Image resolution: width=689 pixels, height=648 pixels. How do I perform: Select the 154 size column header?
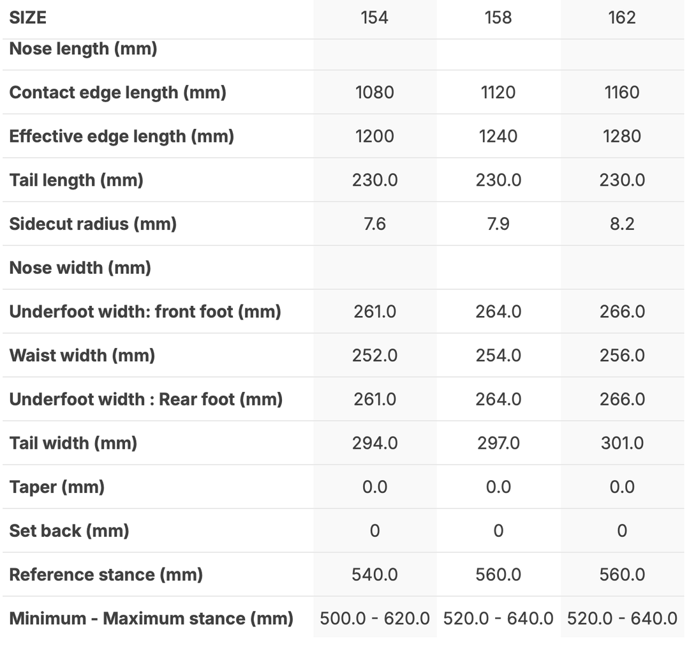[374, 17]
